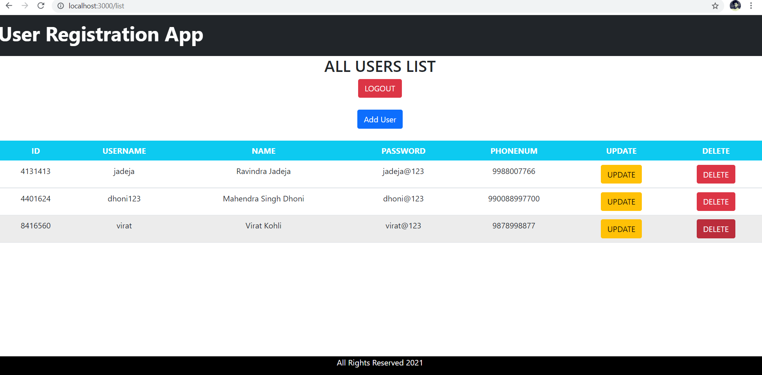The height and width of the screenshot is (375, 762).
Task: Select username cell virat
Action: [124, 226]
